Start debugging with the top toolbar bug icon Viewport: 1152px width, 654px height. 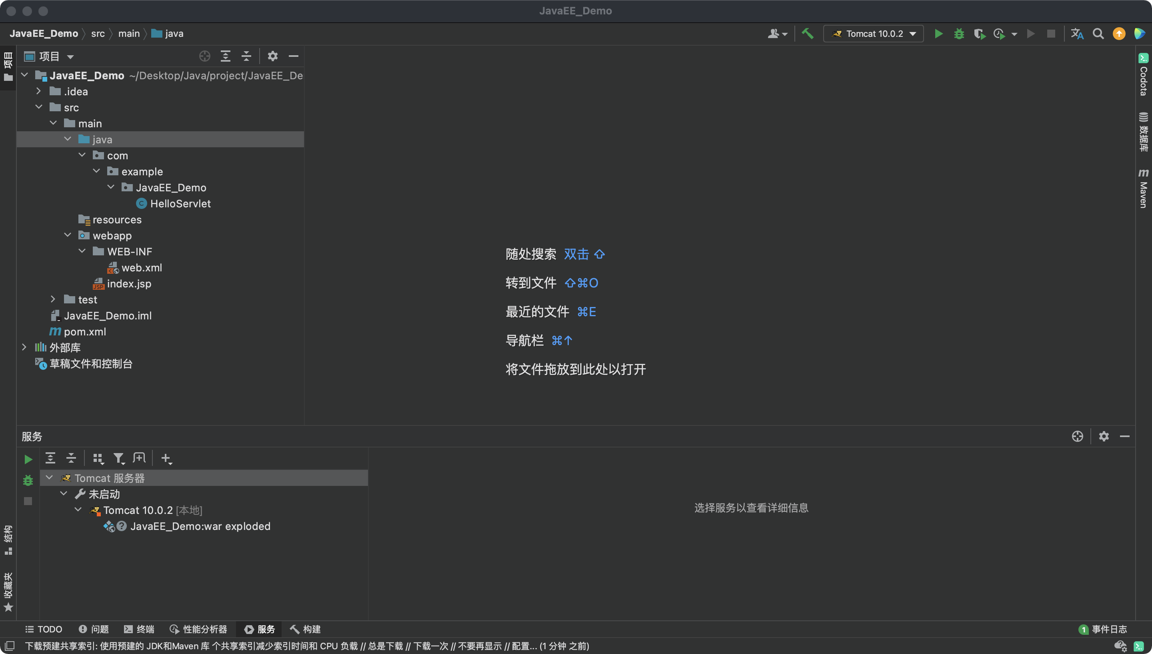[x=958, y=34]
